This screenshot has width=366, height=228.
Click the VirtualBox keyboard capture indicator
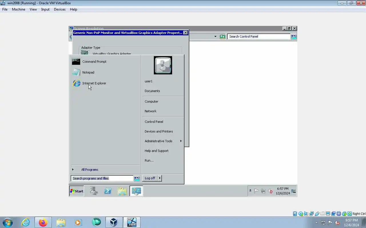pyautogui.click(x=350, y=214)
